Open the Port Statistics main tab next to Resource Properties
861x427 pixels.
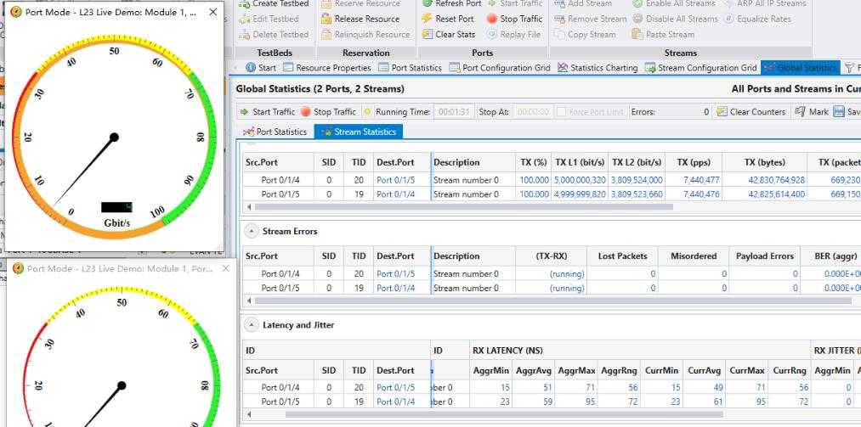410,68
